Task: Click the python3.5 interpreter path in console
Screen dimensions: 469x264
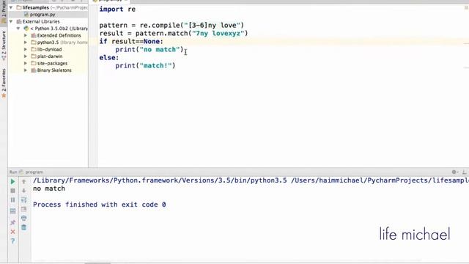Action: tap(160, 180)
